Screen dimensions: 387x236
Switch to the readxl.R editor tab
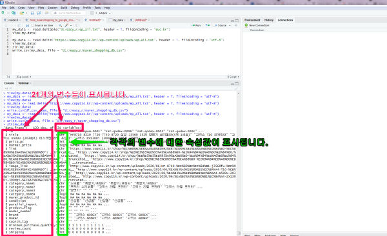click(13, 20)
